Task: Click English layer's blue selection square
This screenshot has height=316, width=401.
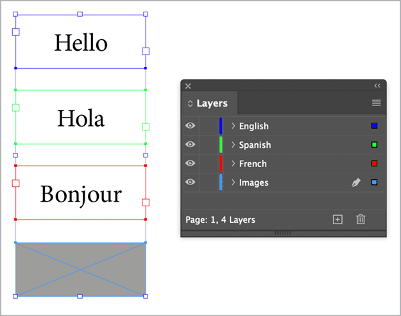Action: click(x=374, y=126)
